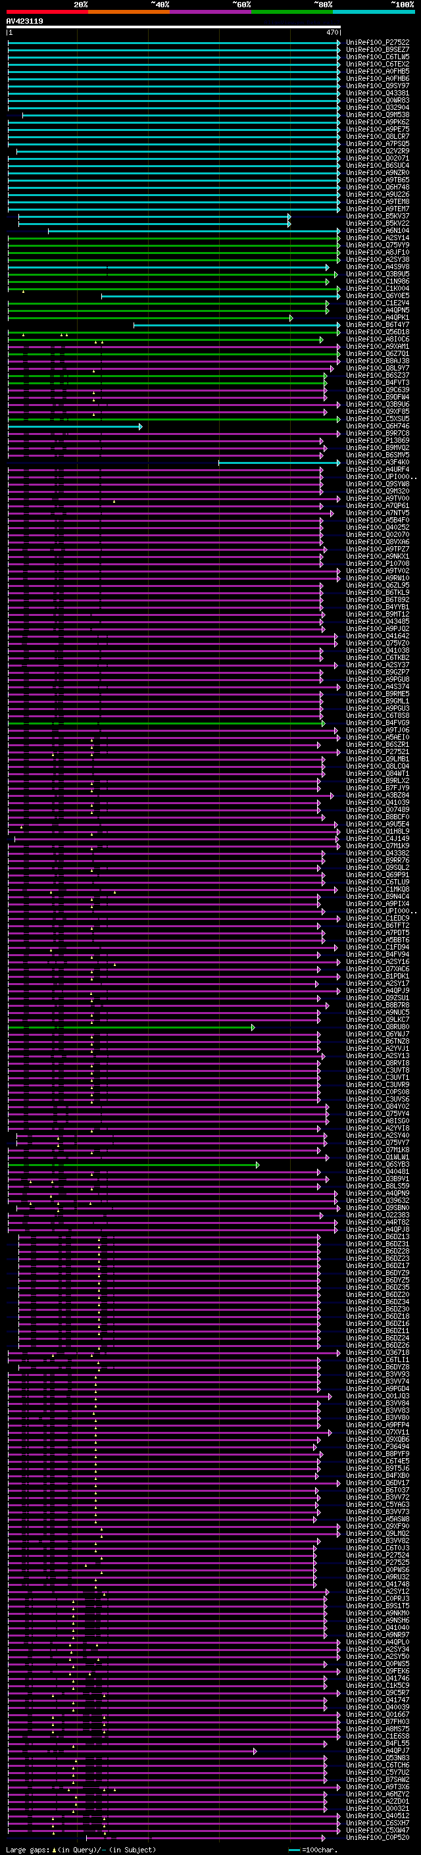Open hit UniRef100_A7PSQ5
The height and width of the screenshot is (1855, 421).
coord(378,144)
